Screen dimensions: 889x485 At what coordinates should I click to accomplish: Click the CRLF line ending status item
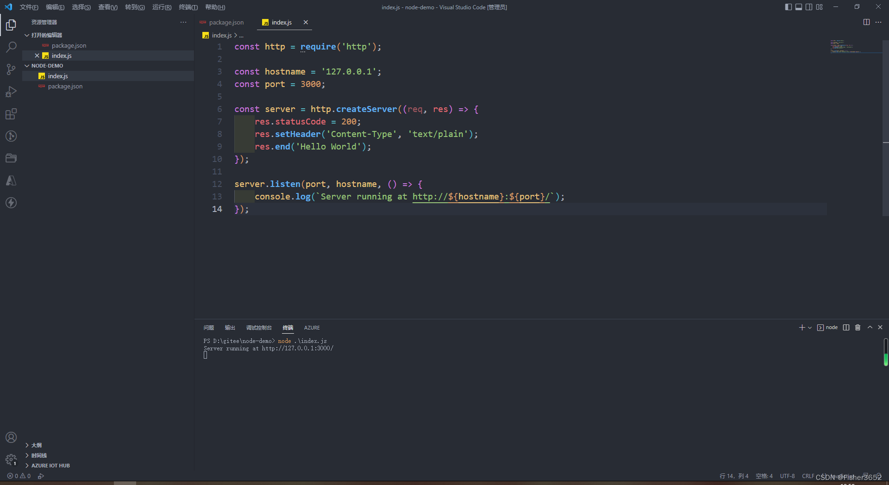pos(808,476)
